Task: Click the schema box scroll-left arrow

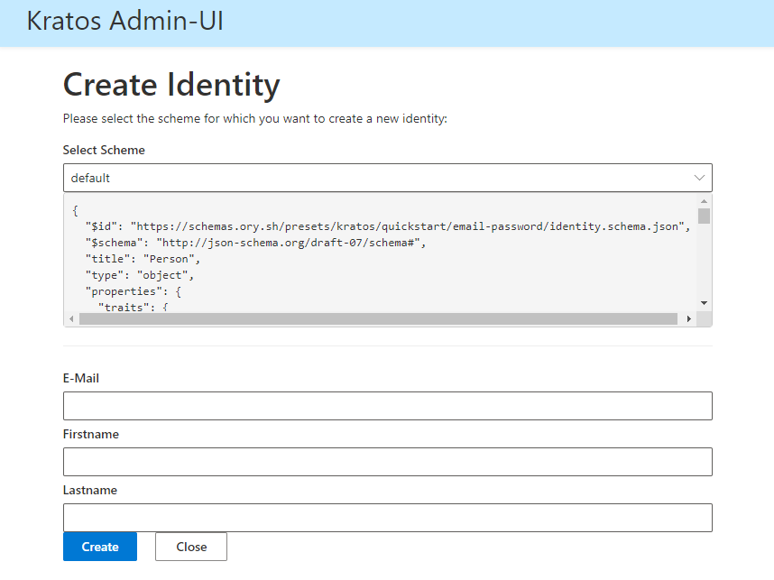Action: tap(71, 319)
